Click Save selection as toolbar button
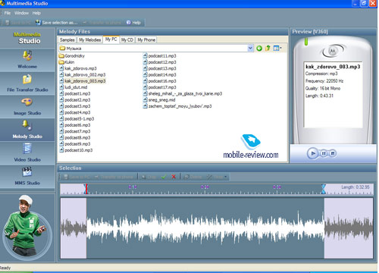379x273 pixels. click(57, 23)
